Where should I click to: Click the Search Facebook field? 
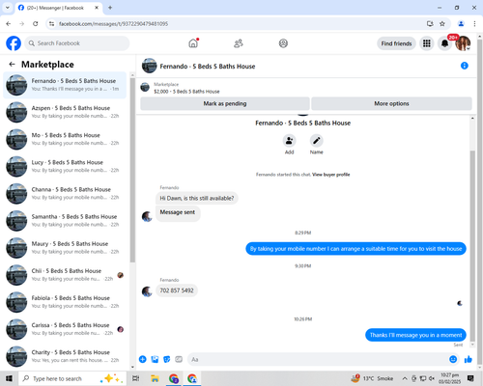77,43
